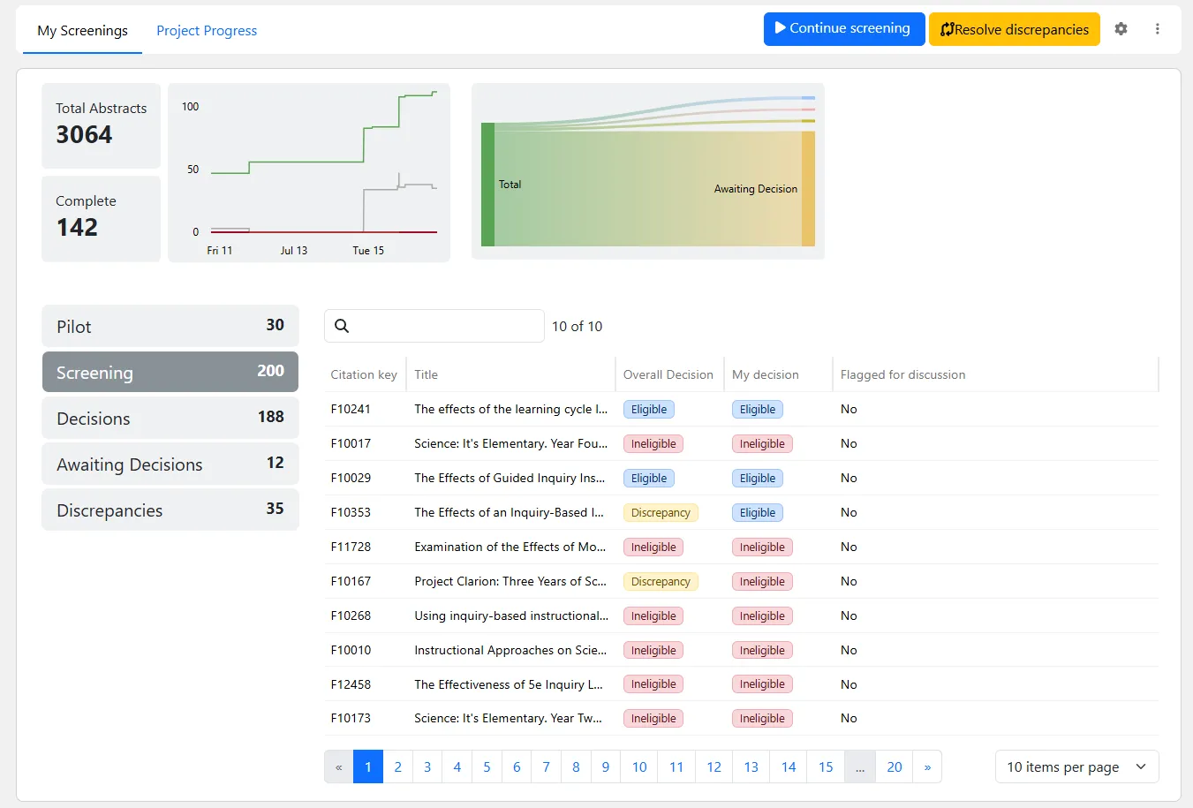Screen dimensions: 1193x808
Task: Click title 'The Effects of Guided Inquiry Ins...'
Action: pyautogui.click(x=510, y=478)
